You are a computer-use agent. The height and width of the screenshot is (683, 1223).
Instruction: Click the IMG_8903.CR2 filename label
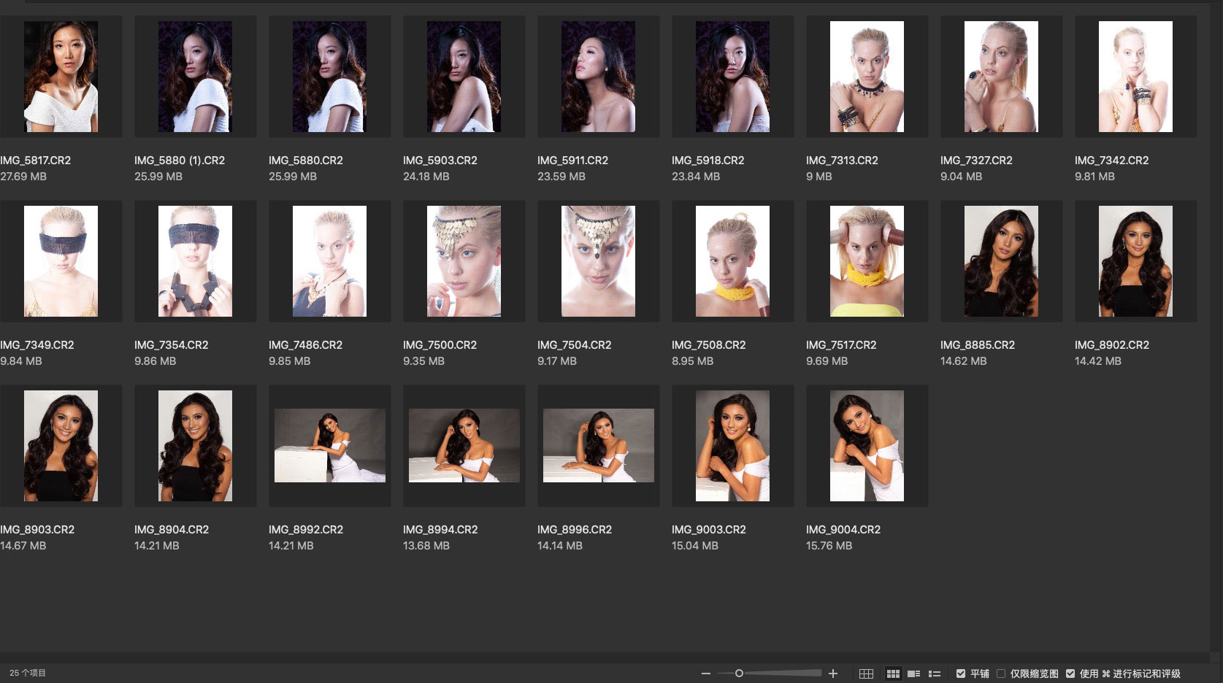37,530
